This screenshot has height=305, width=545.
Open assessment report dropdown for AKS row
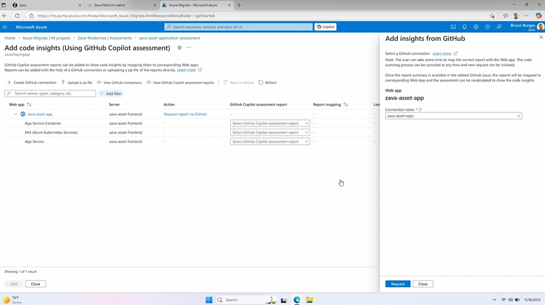pyautogui.click(x=269, y=132)
